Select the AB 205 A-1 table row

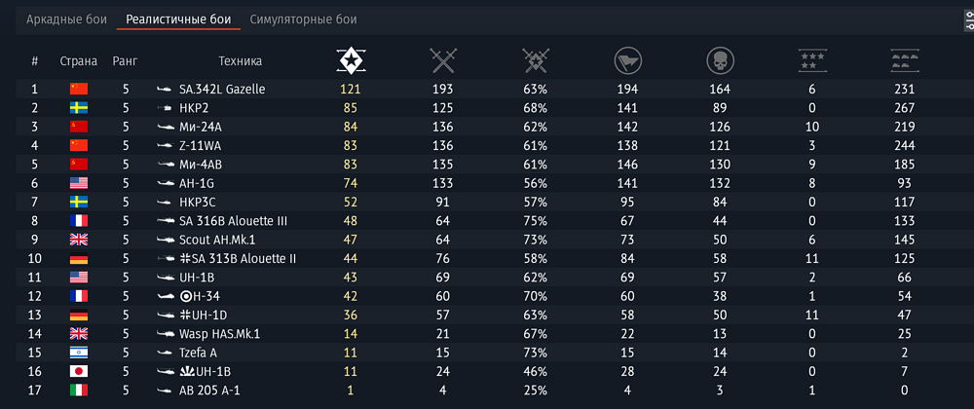[487, 390]
